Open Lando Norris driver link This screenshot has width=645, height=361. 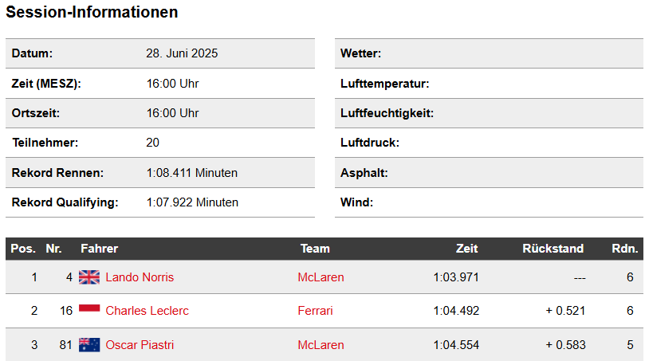click(140, 277)
